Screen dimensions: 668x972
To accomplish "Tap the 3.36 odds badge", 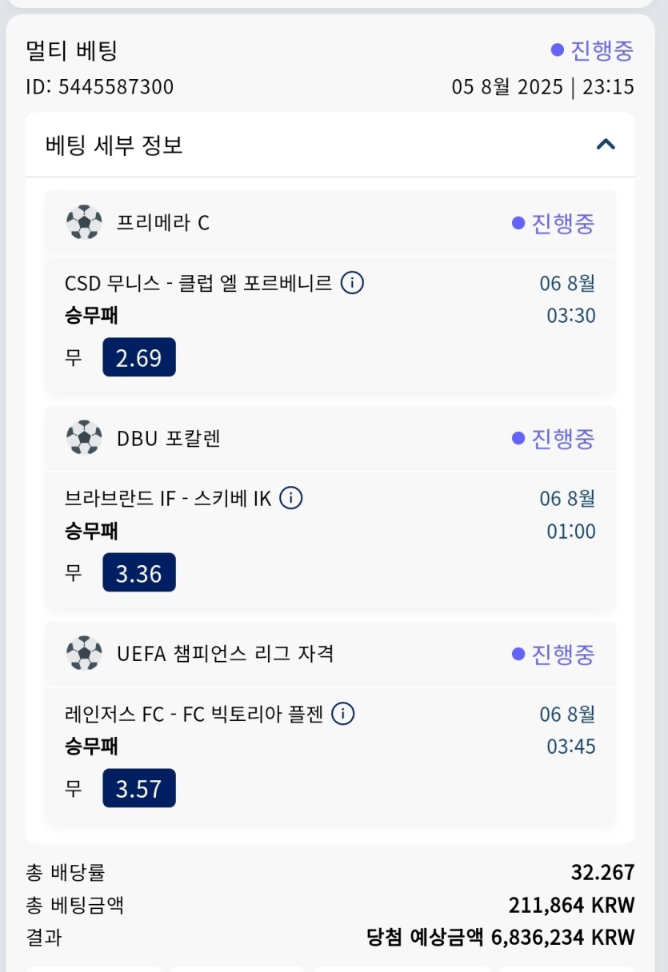I will pos(139,573).
